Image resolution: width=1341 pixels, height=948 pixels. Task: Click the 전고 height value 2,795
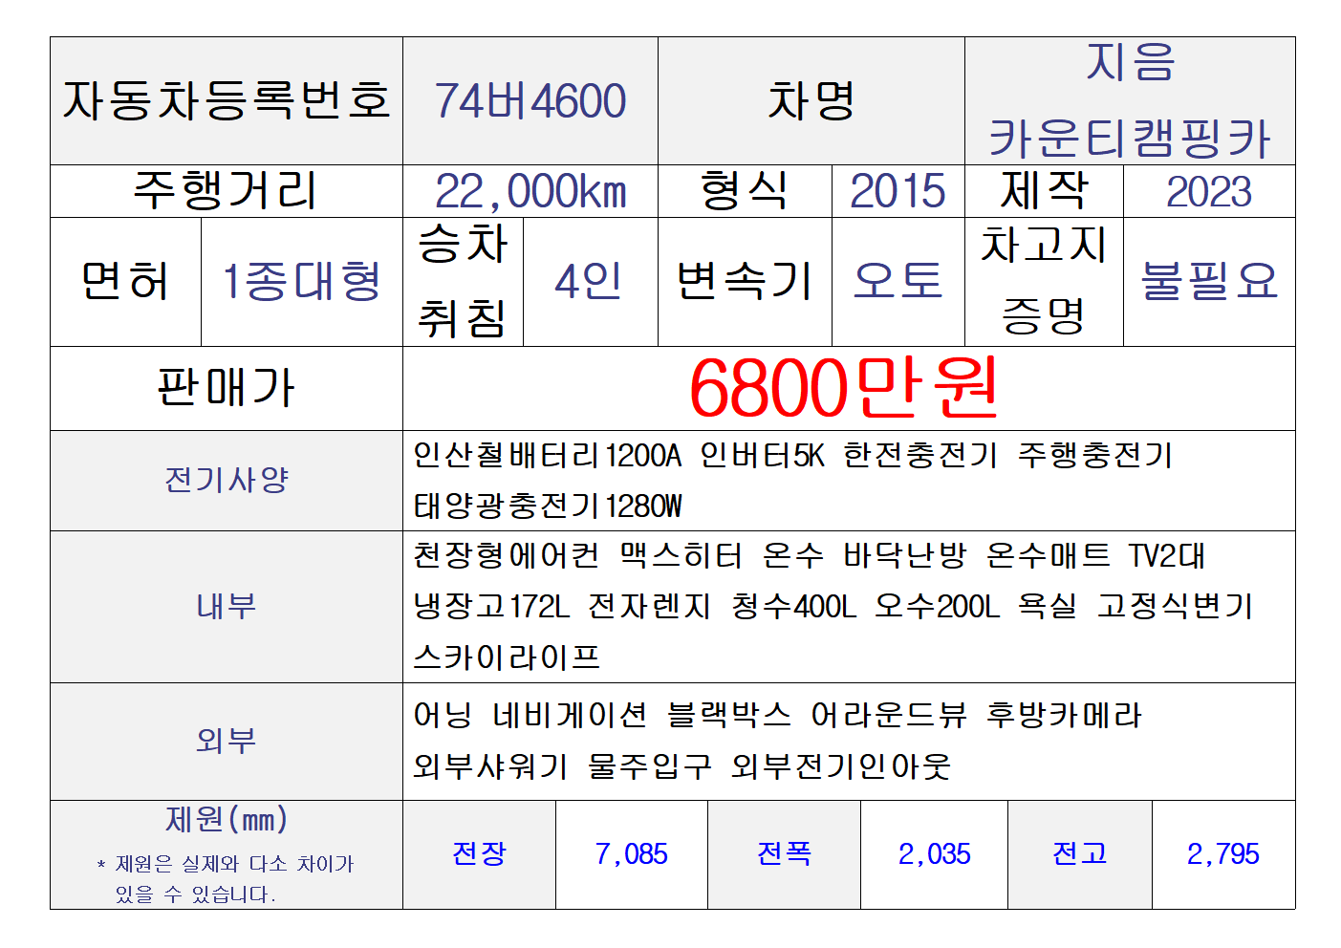pyautogui.click(x=1222, y=853)
